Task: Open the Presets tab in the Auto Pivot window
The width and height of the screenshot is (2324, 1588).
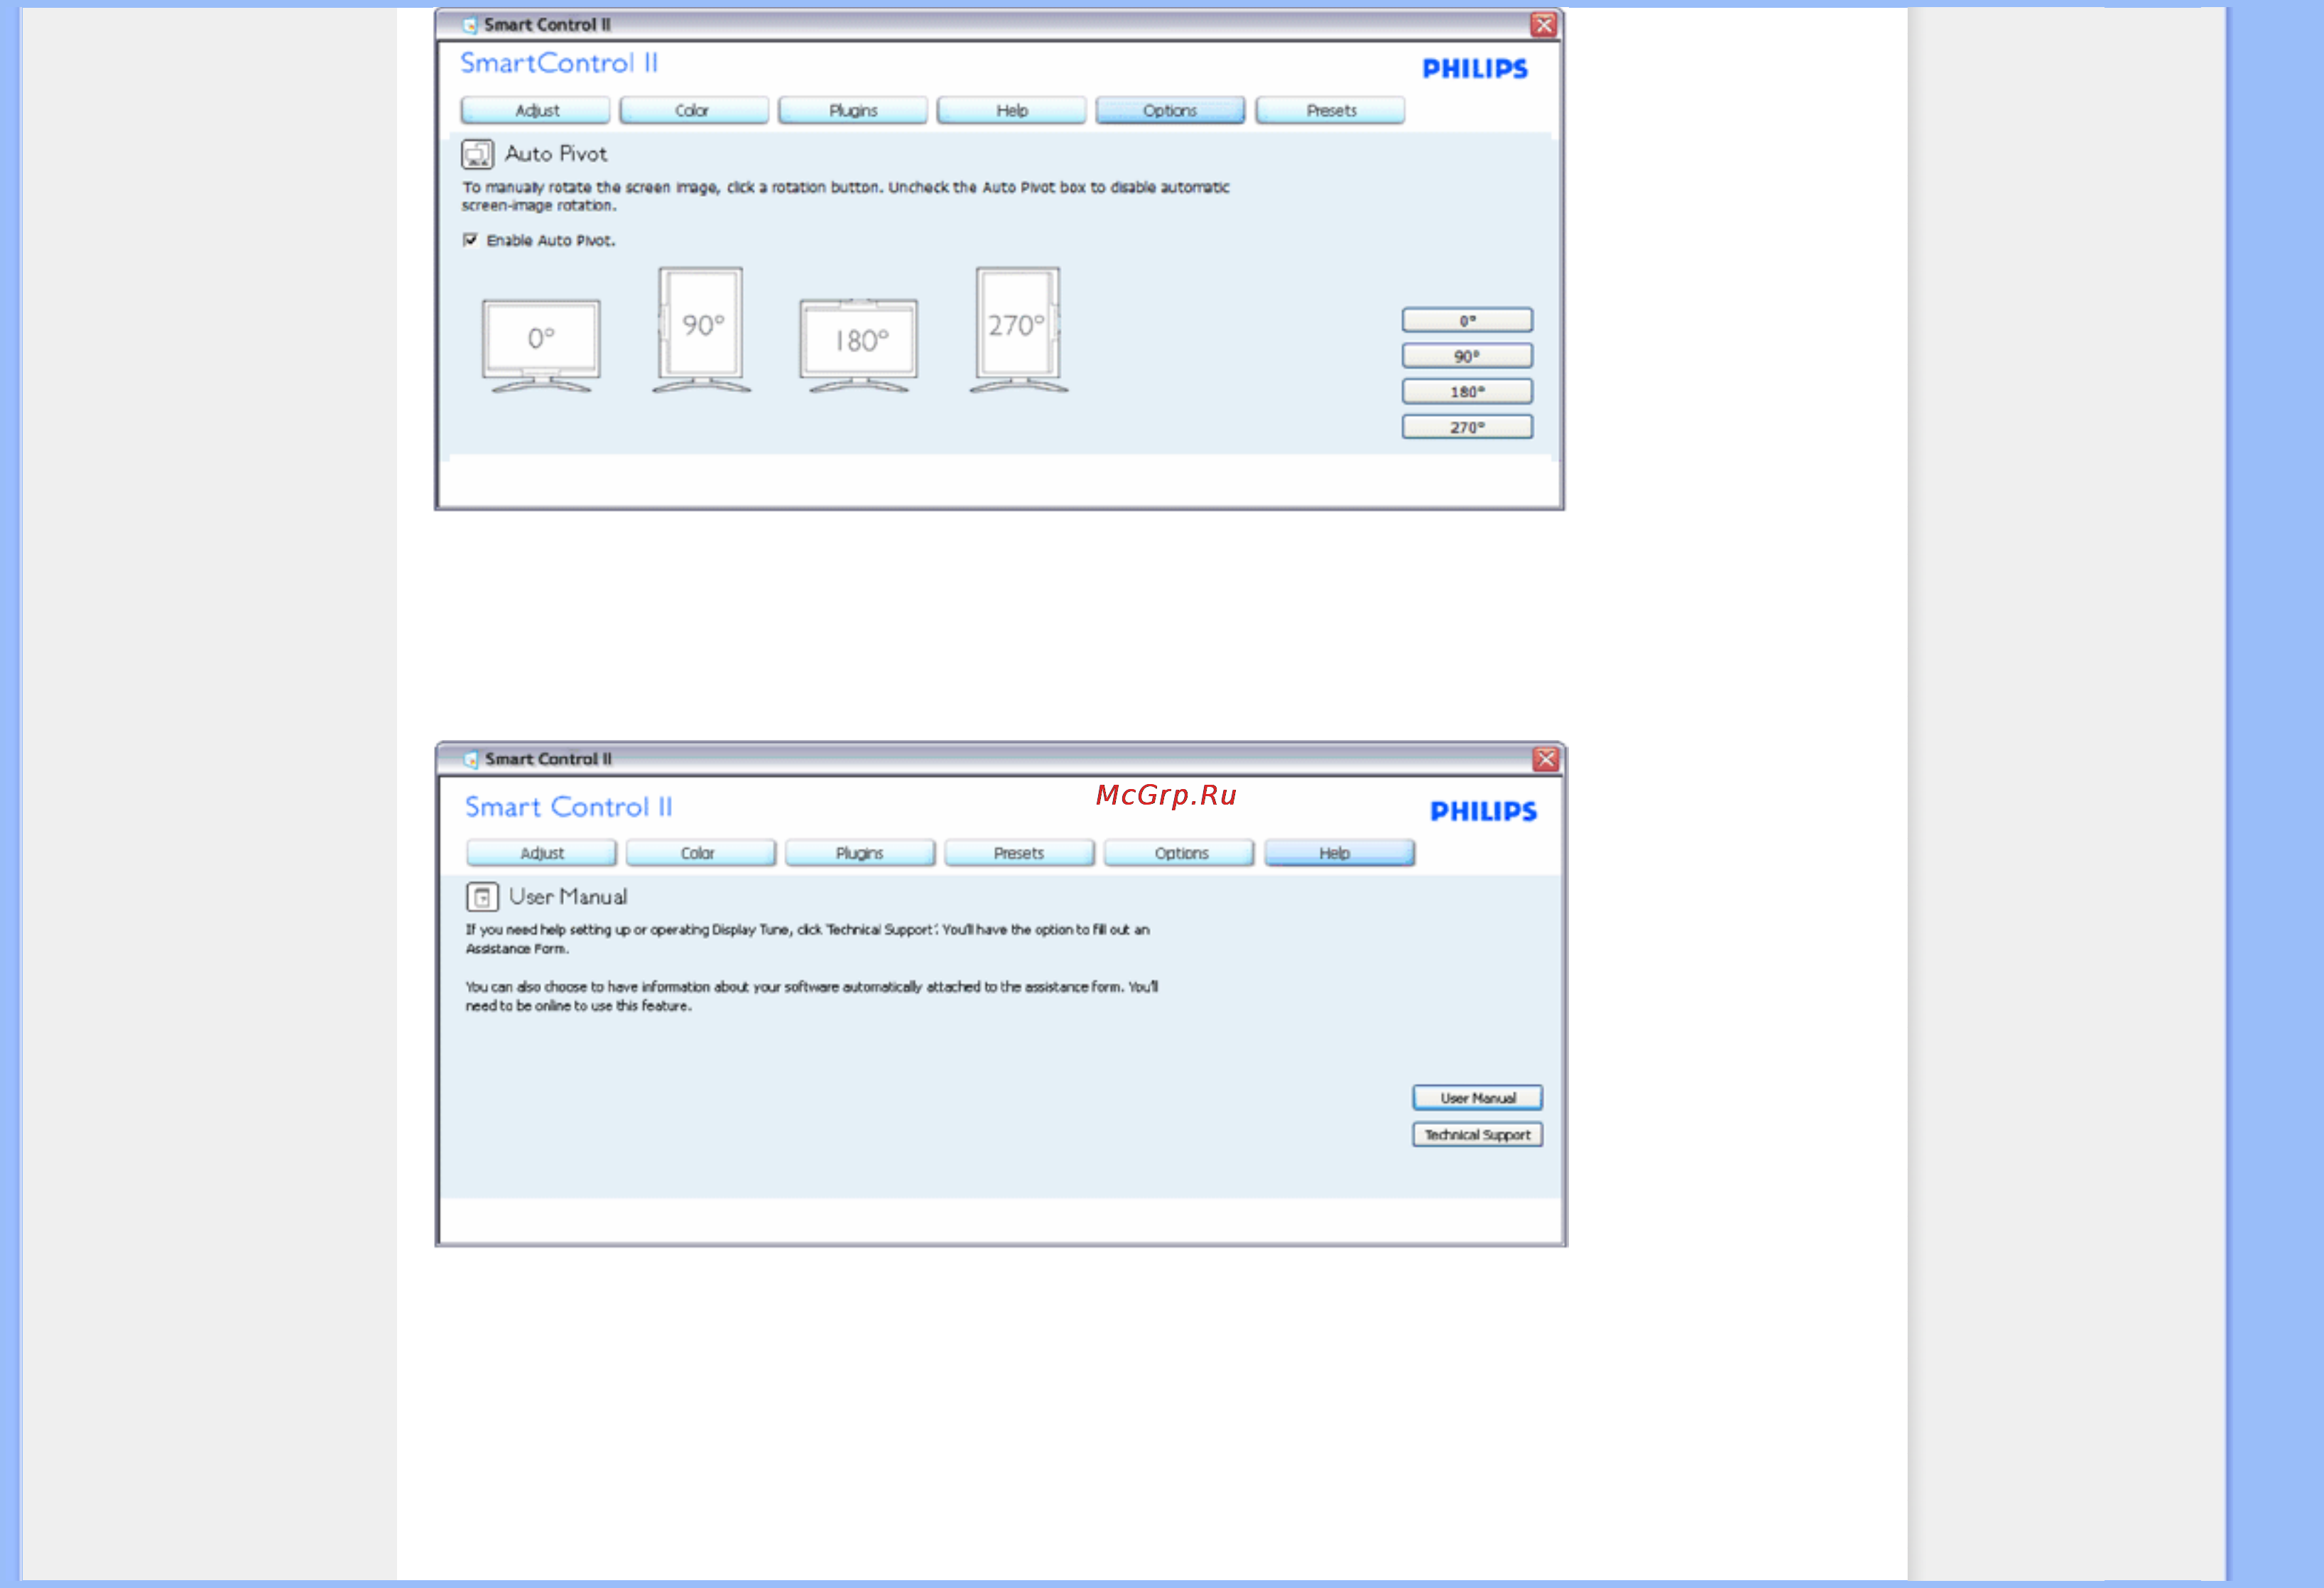Action: 1330,110
